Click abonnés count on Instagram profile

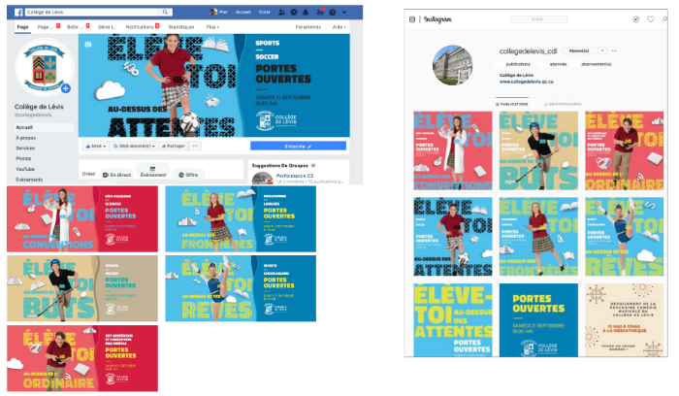coord(558,64)
